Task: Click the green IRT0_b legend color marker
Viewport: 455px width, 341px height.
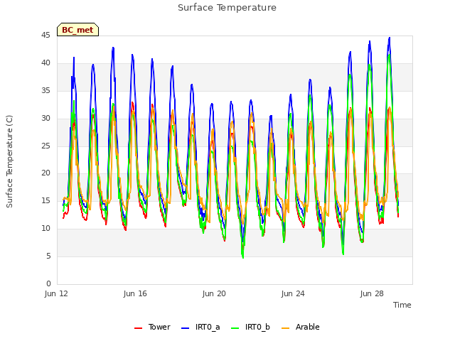Action: coord(235,328)
